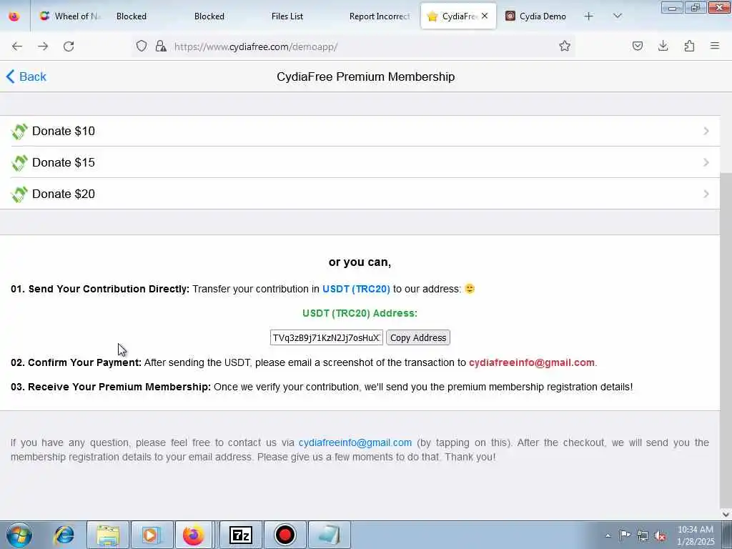
Task: Open Windows Explorer folder from taskbar
Action: click(x=108, y=535)
